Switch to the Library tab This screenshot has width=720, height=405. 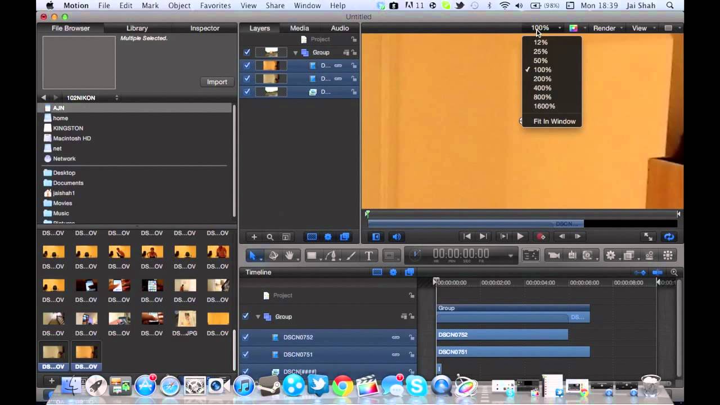(x=137, y=28)
